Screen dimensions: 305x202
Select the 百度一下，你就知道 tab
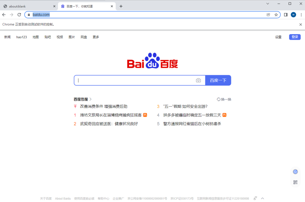click(87, 6)
